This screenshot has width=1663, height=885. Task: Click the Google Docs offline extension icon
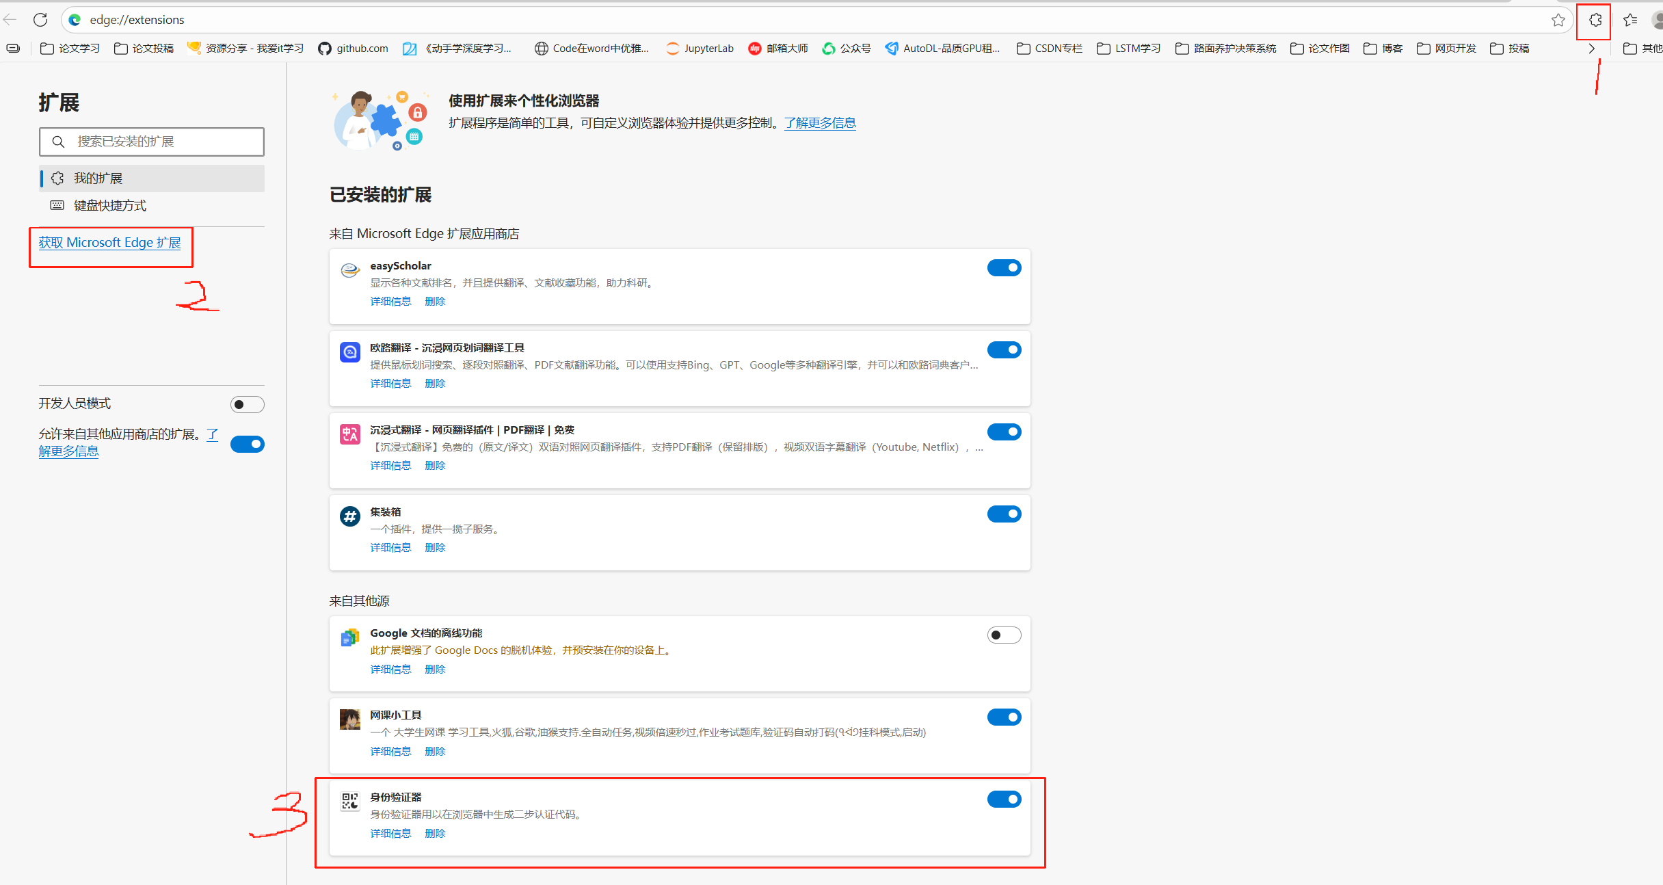click(x=350, y=637)
